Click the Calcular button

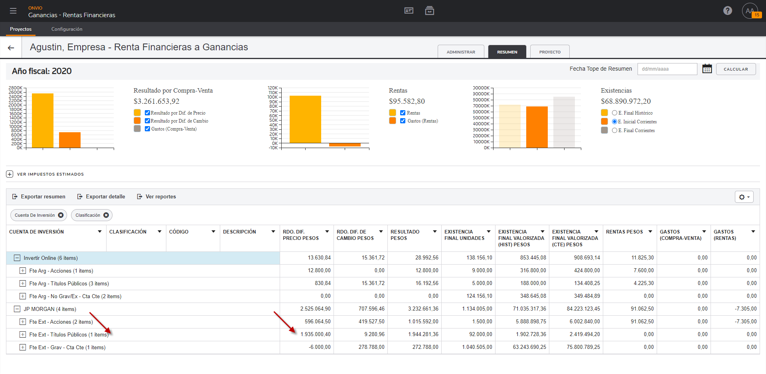[736, 69]
